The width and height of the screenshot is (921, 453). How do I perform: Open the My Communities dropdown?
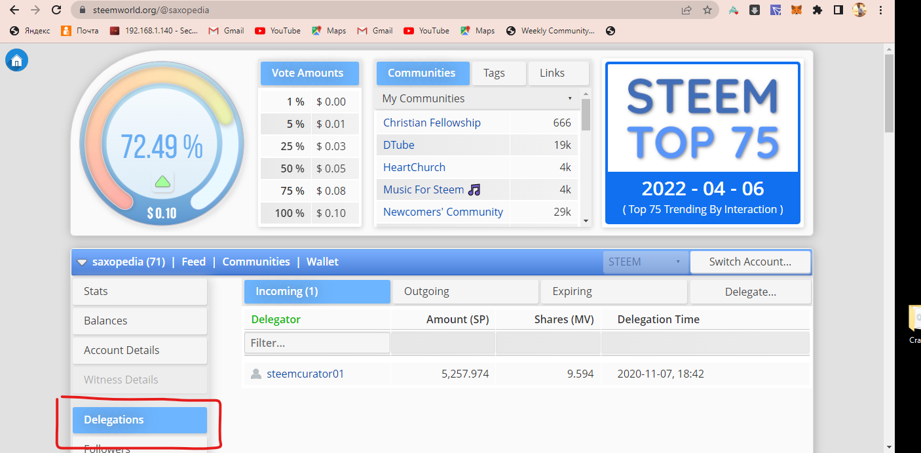tap(477, 98)
